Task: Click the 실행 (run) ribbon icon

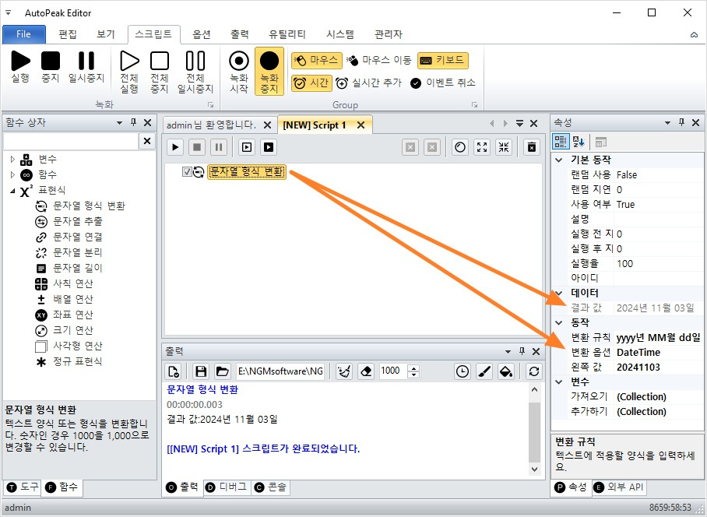Action: pos(20,67)
